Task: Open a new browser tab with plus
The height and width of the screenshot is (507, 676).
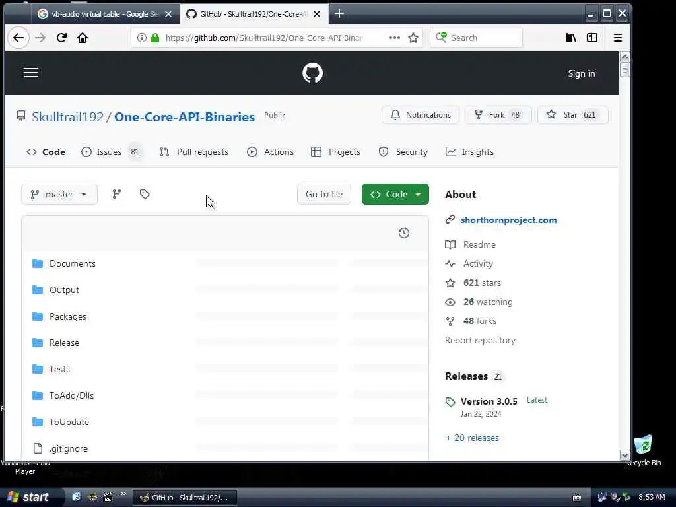Action: point(339,14)
